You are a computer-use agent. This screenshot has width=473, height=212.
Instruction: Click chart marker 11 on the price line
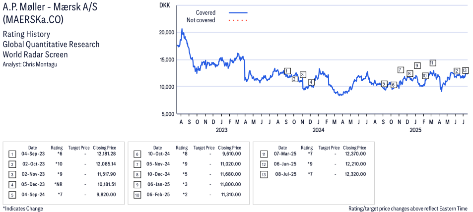[x=433, y=63]
